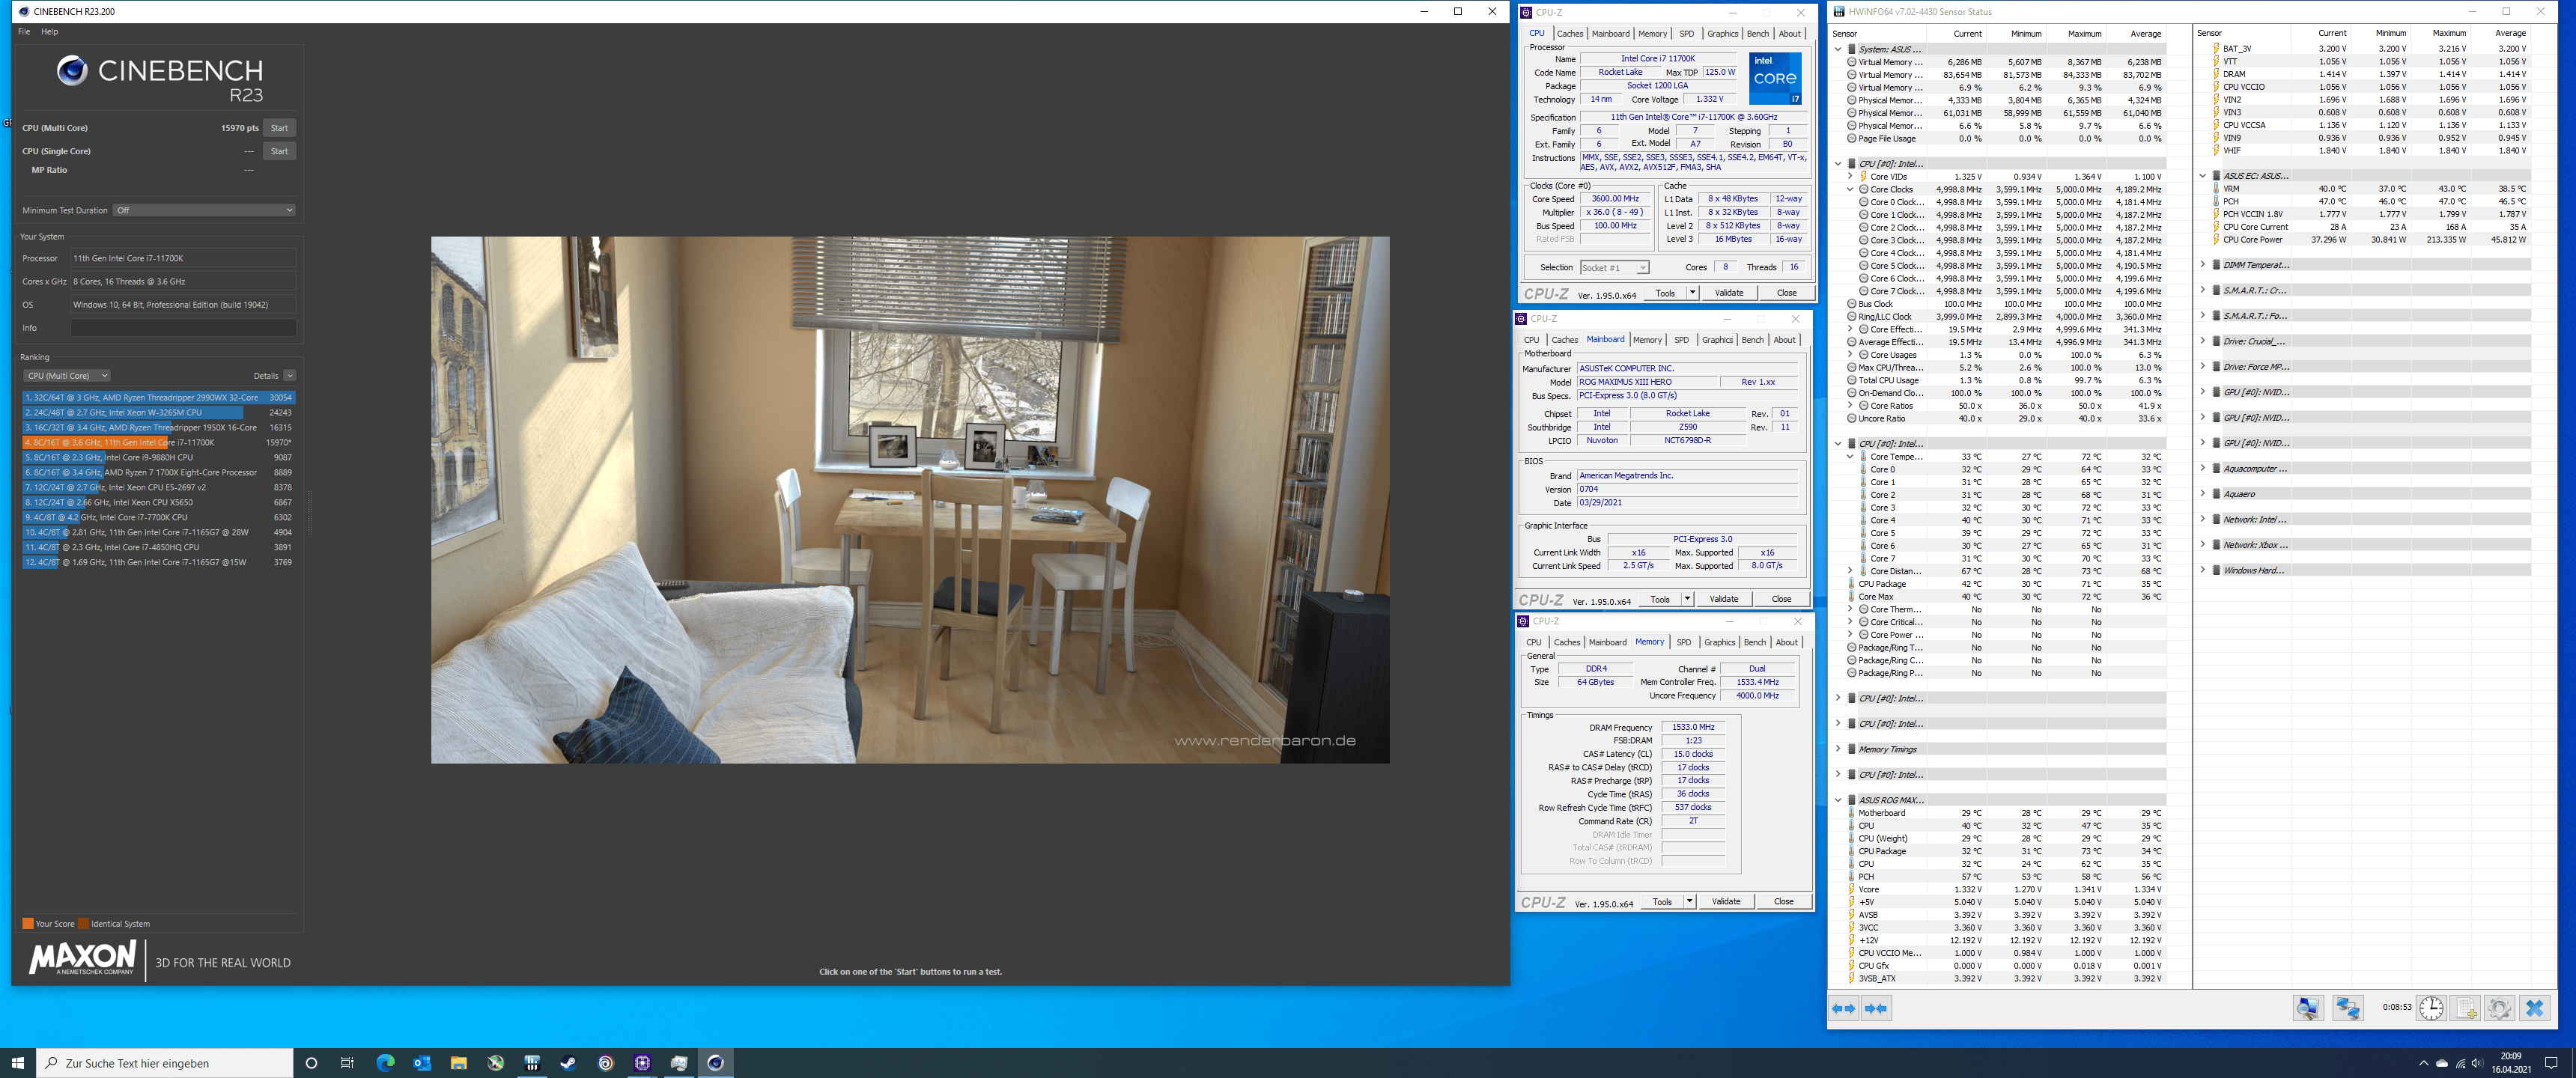Switch to Bench tab in CPU-Z CPU window
Viewport: 2576px width, 1078px height.
[1757, 34]
